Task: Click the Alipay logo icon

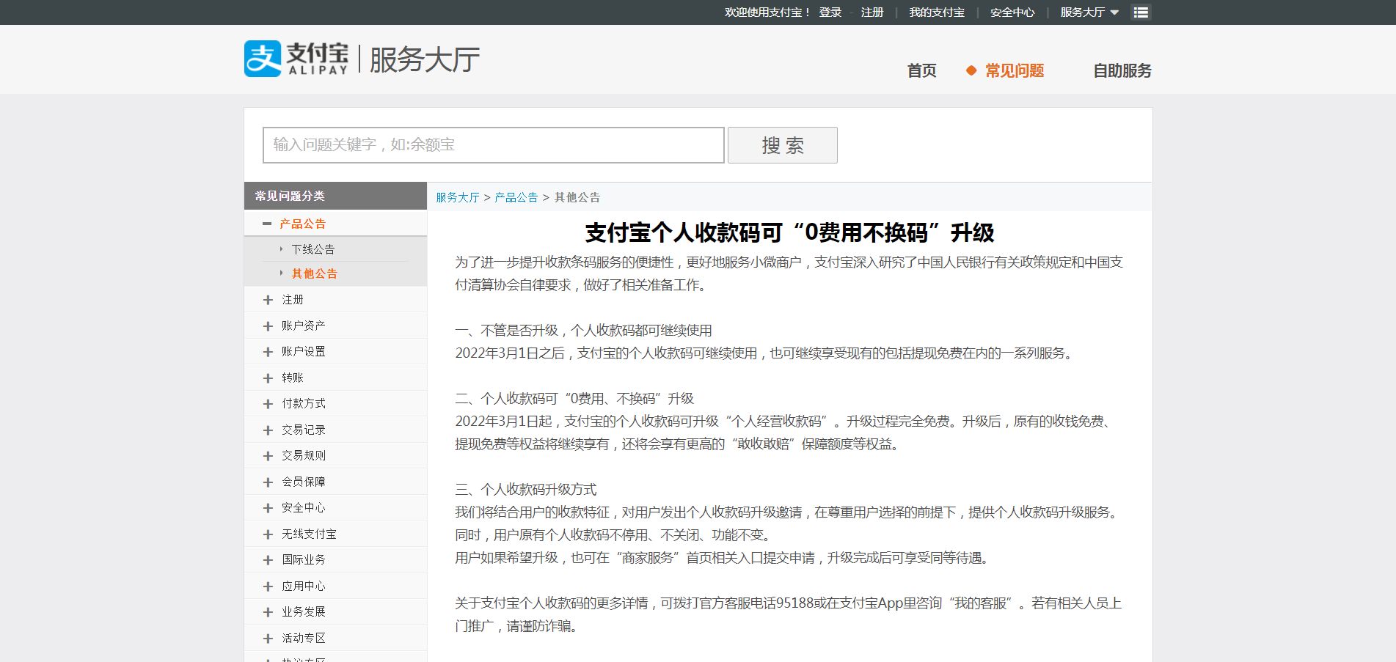Action: coord(263,59)
